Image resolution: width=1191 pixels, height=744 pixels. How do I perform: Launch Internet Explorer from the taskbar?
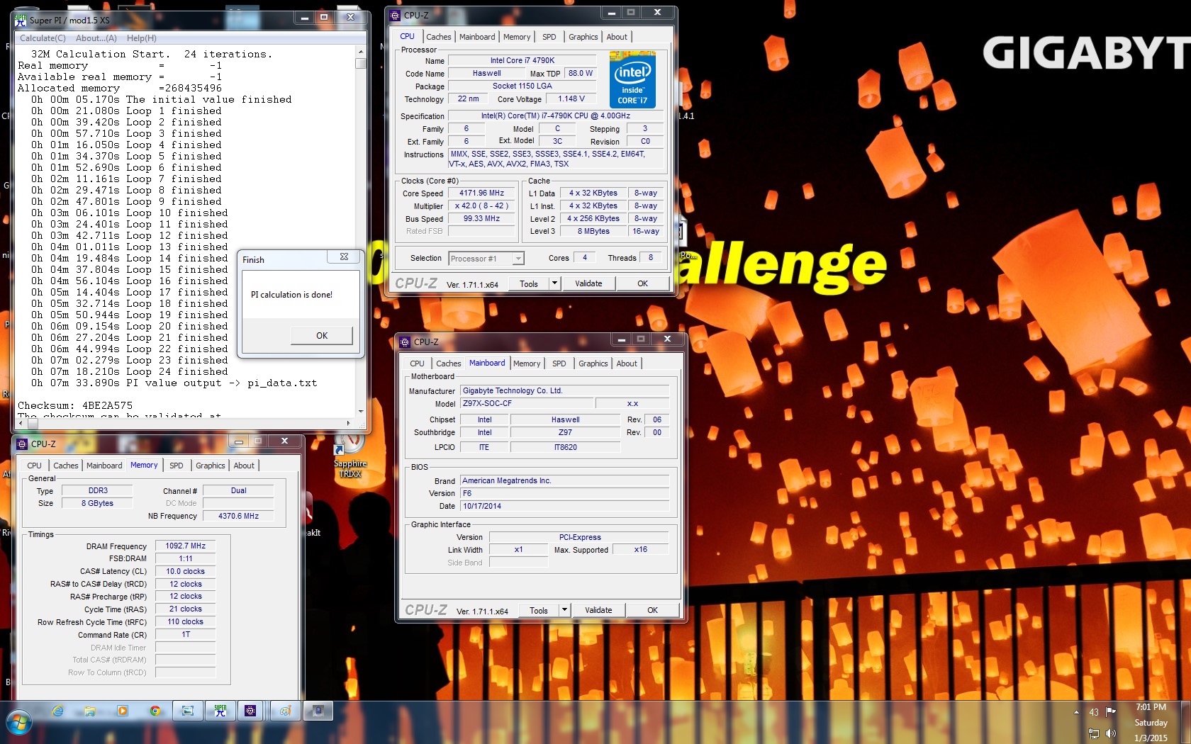[x=58, y=711]
